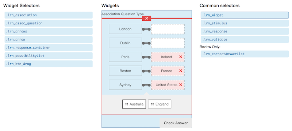Select the .lrn_association selector
Image resolution: width=292 pixels, height=131 pixels.
point(49,15)
